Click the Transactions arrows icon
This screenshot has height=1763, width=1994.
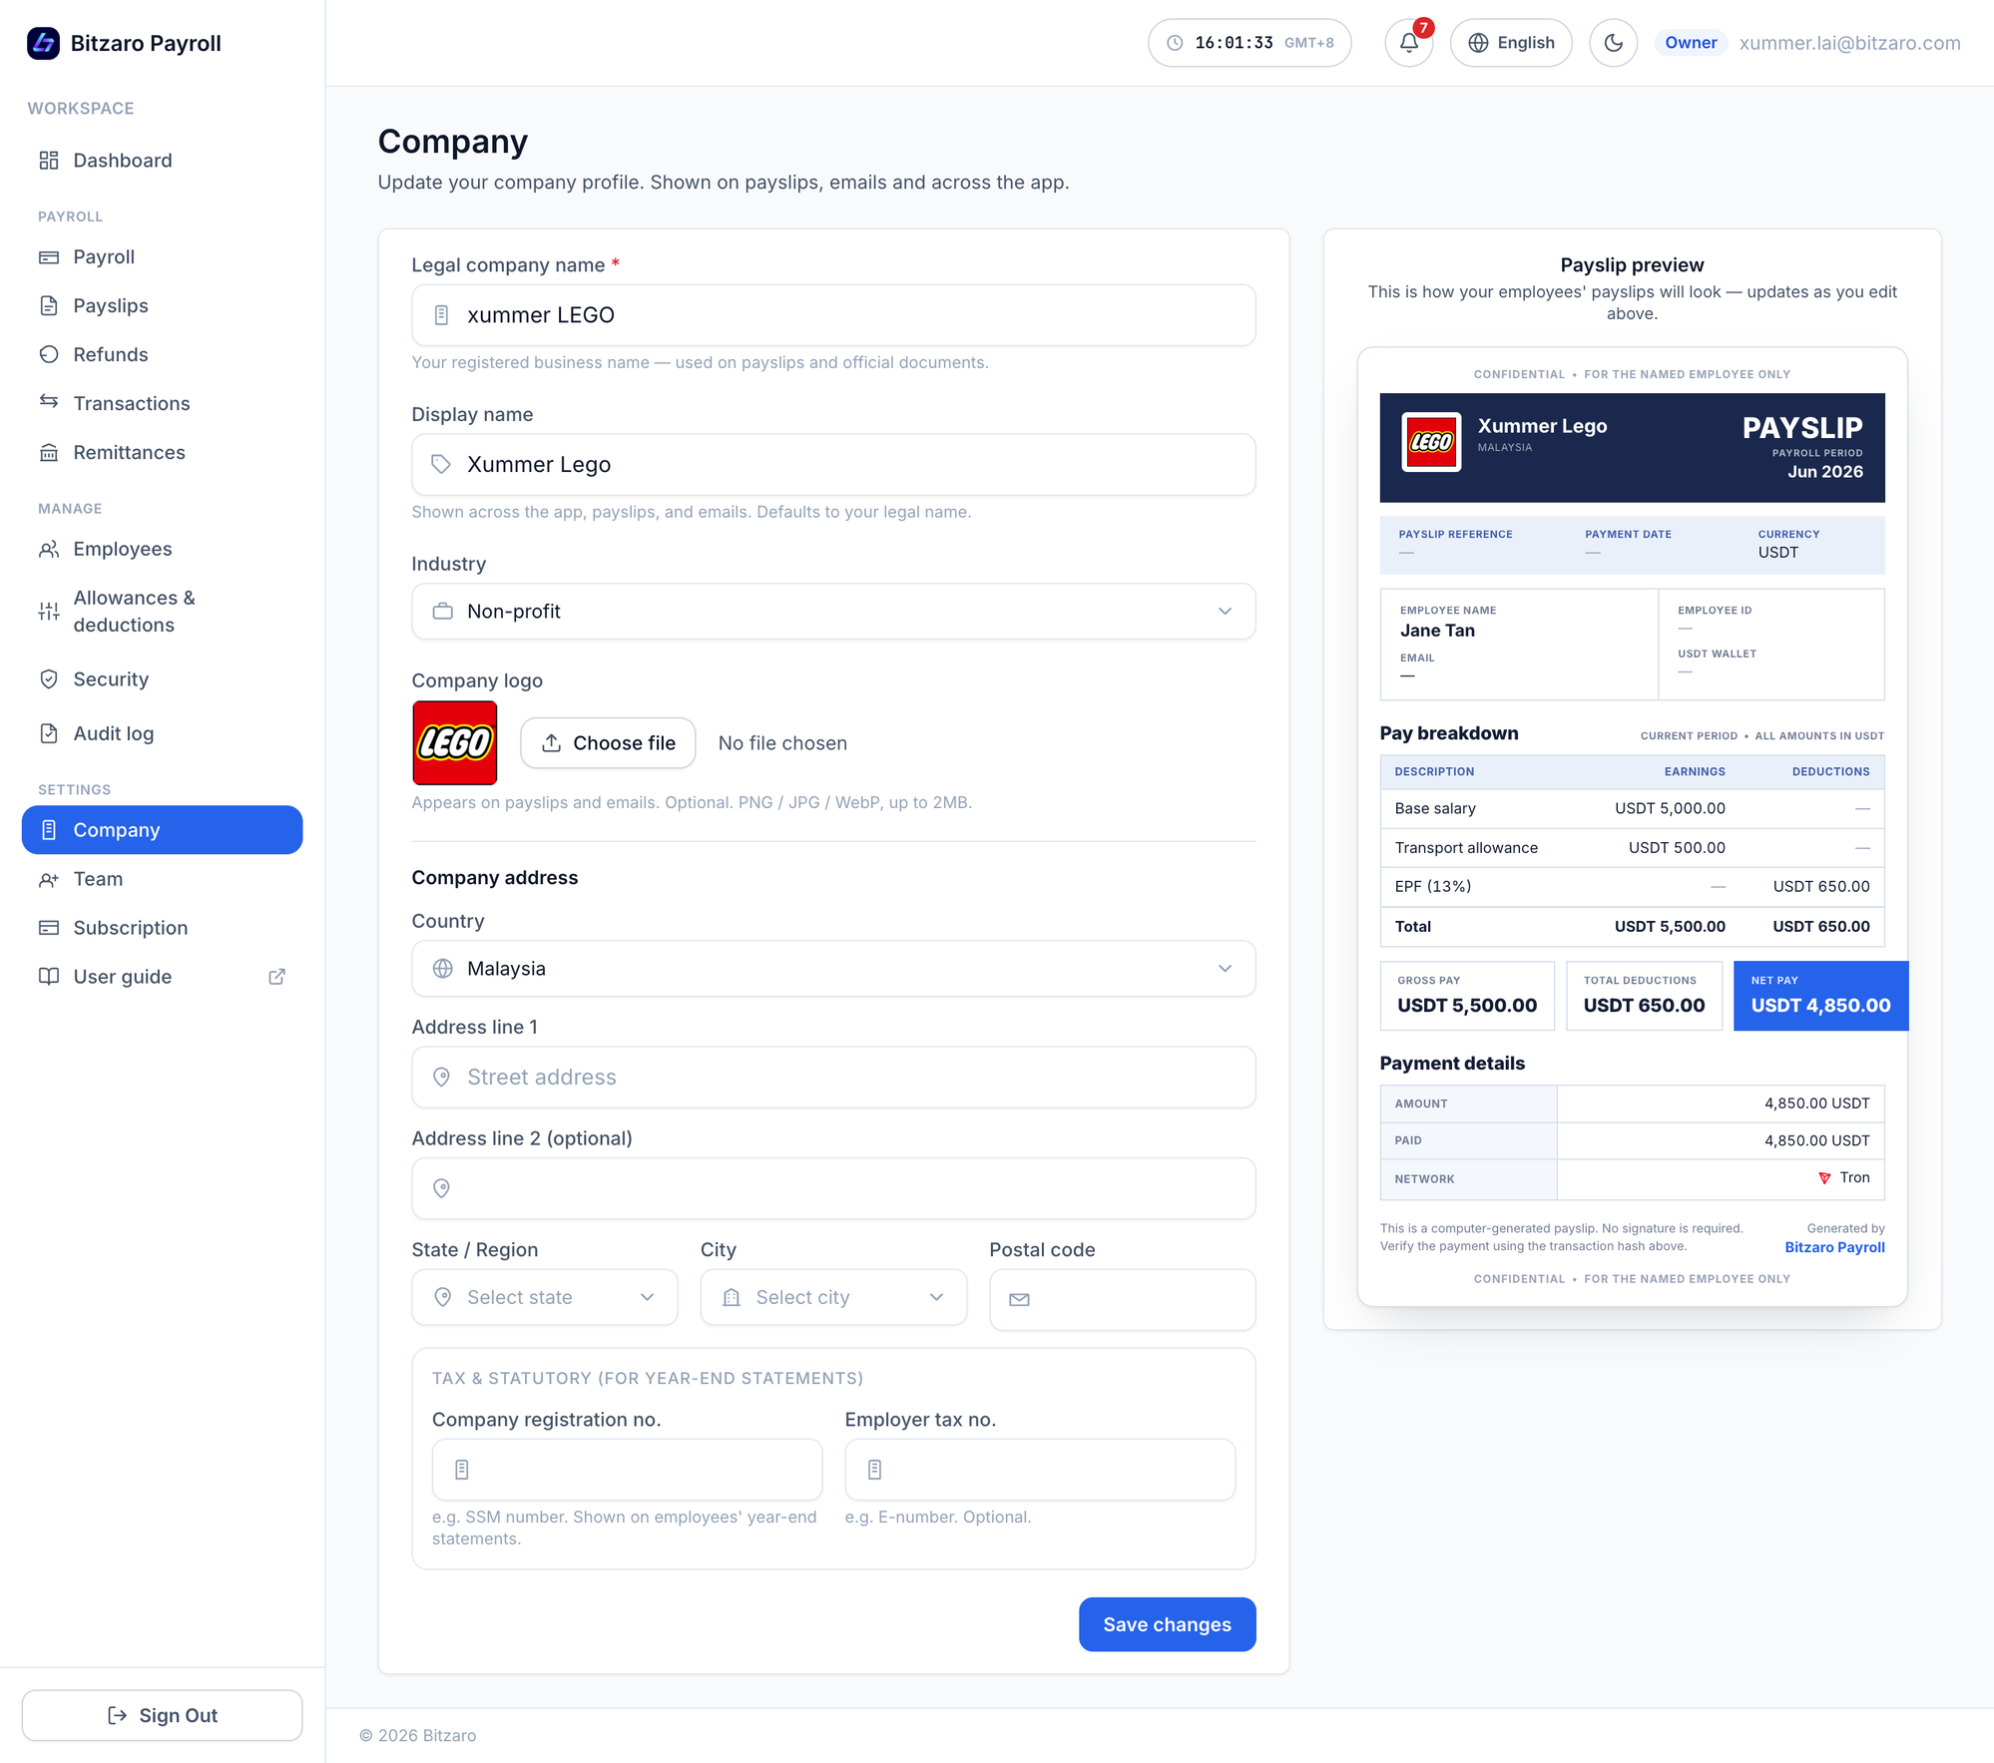(x=49, y=402)
